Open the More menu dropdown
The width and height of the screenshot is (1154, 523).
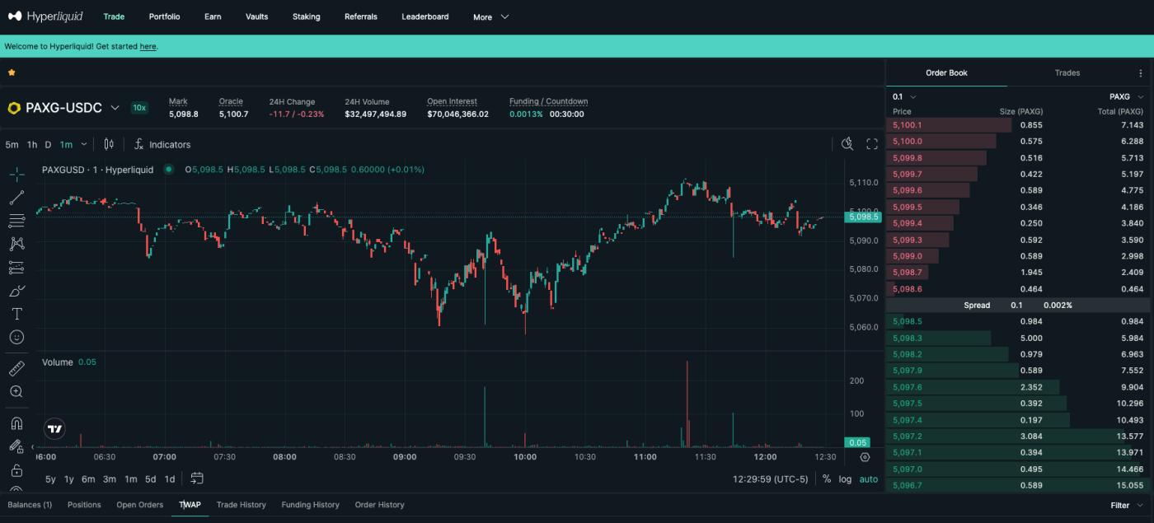point(491,16)
